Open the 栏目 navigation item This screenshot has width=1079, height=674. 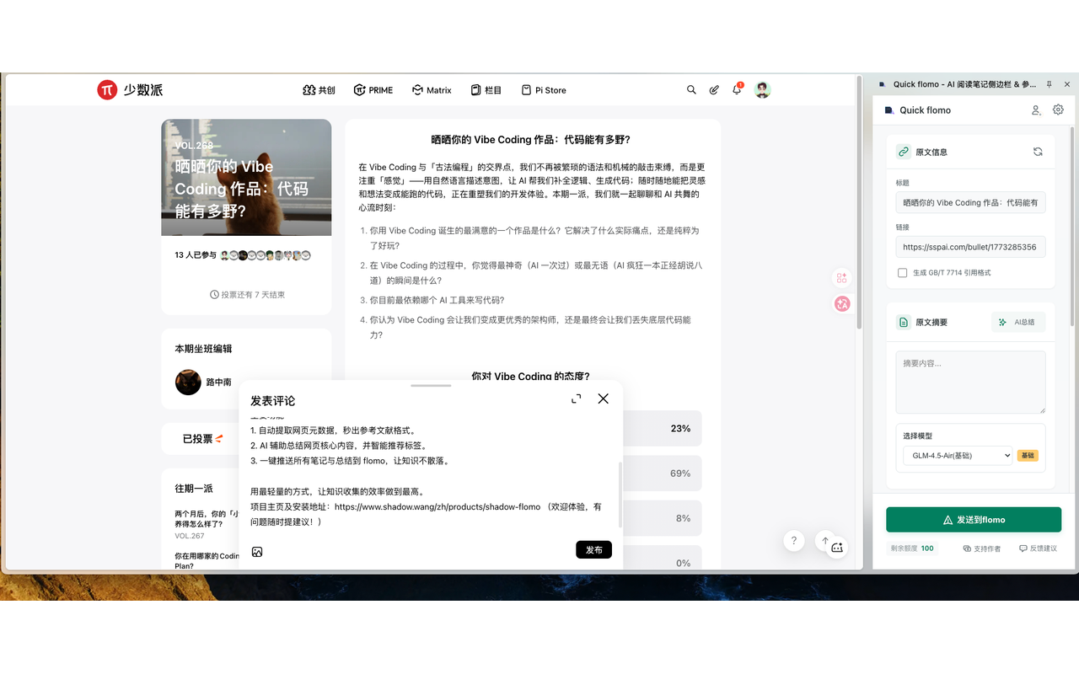pos(486,90)
